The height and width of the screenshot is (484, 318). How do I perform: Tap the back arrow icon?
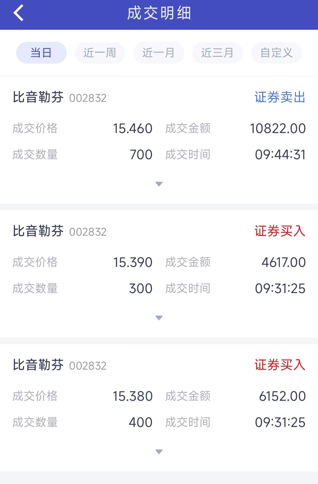(x=19, y=13)
